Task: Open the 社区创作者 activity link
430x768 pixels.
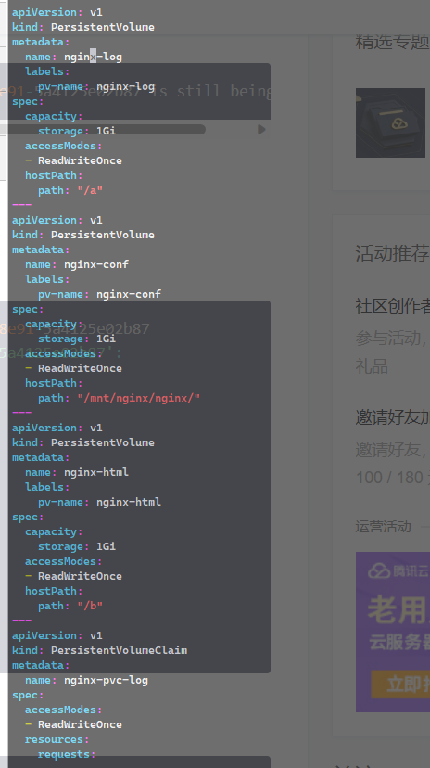Action: (392, 306)
